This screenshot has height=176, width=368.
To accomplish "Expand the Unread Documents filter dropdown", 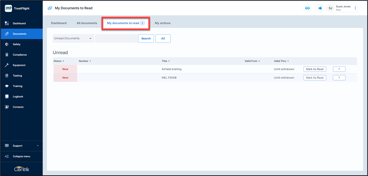I will (x=73, y=38).
